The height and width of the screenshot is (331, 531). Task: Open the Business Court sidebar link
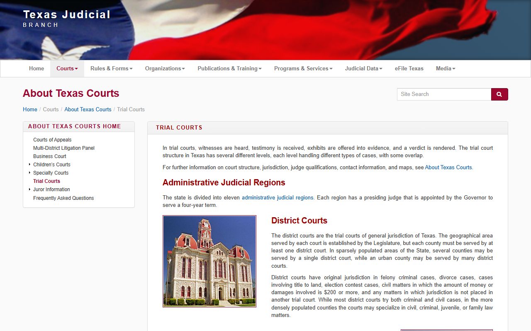click(x=50, y=156)
